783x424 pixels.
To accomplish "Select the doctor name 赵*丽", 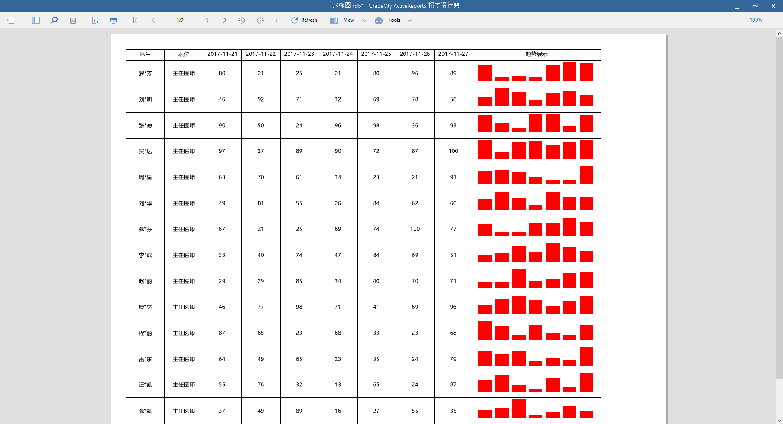I will pos(145,281).
